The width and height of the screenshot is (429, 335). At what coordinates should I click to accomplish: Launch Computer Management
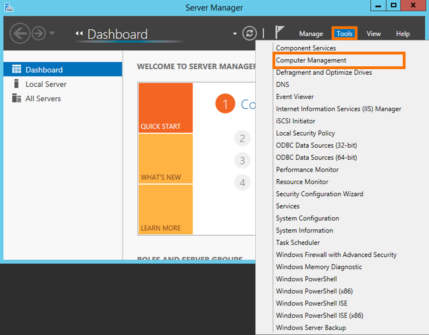tap(311, 60)
